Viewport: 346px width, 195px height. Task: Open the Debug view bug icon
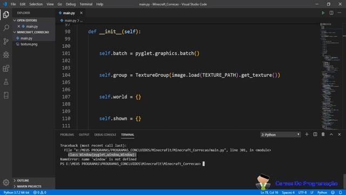coord(6,55)
